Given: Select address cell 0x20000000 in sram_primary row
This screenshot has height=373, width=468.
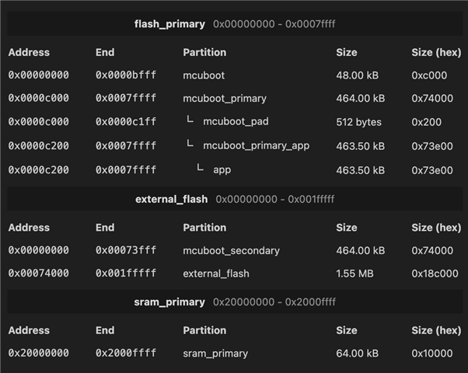Looking at the screenshot, I should (x=39, y=353).
